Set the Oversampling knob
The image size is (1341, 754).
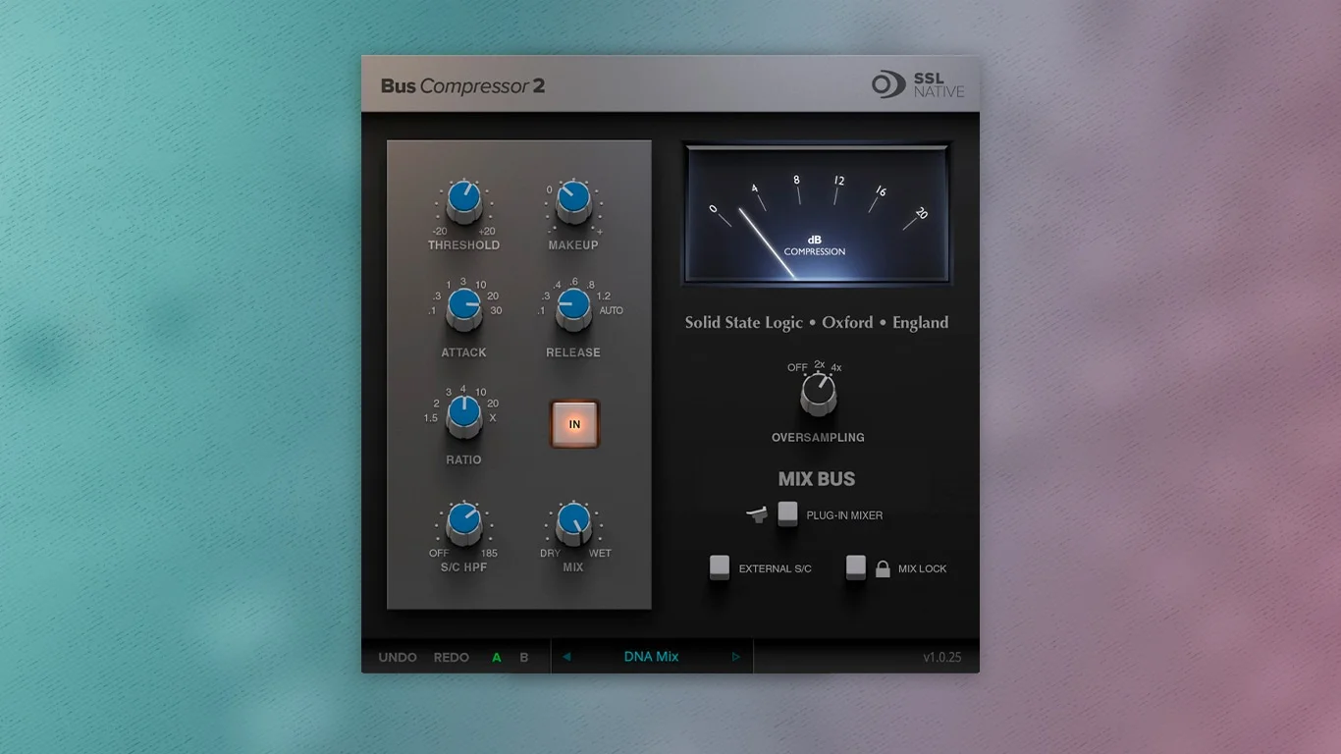click(816, 393)
